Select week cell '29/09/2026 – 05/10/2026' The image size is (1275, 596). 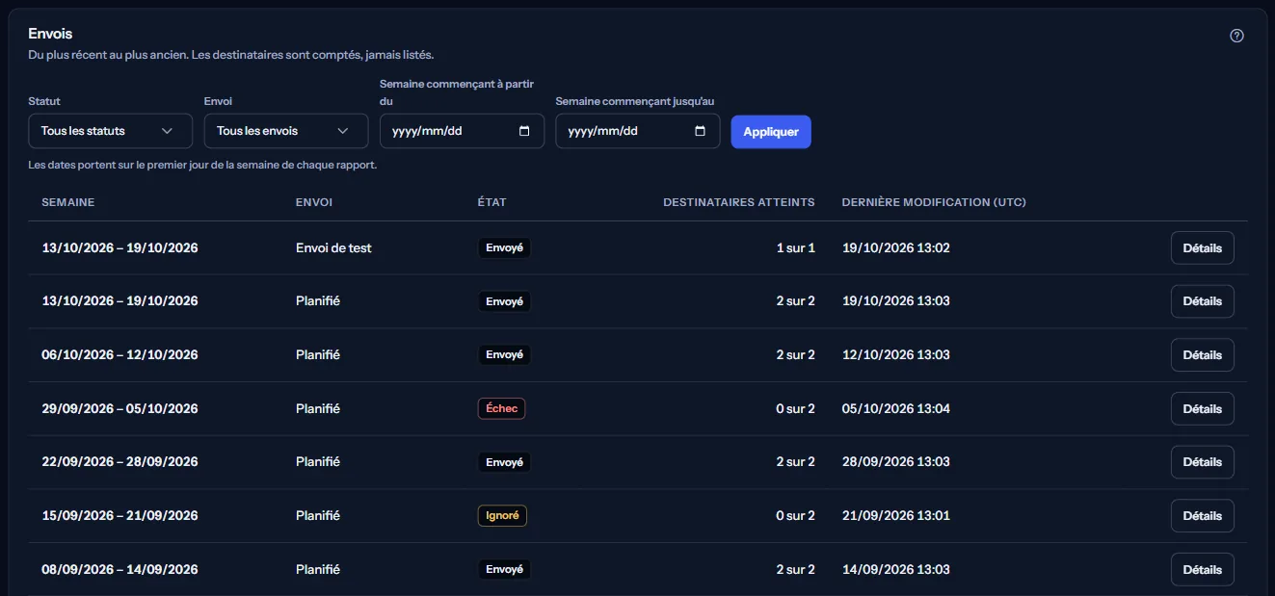[x=120, y=408]
